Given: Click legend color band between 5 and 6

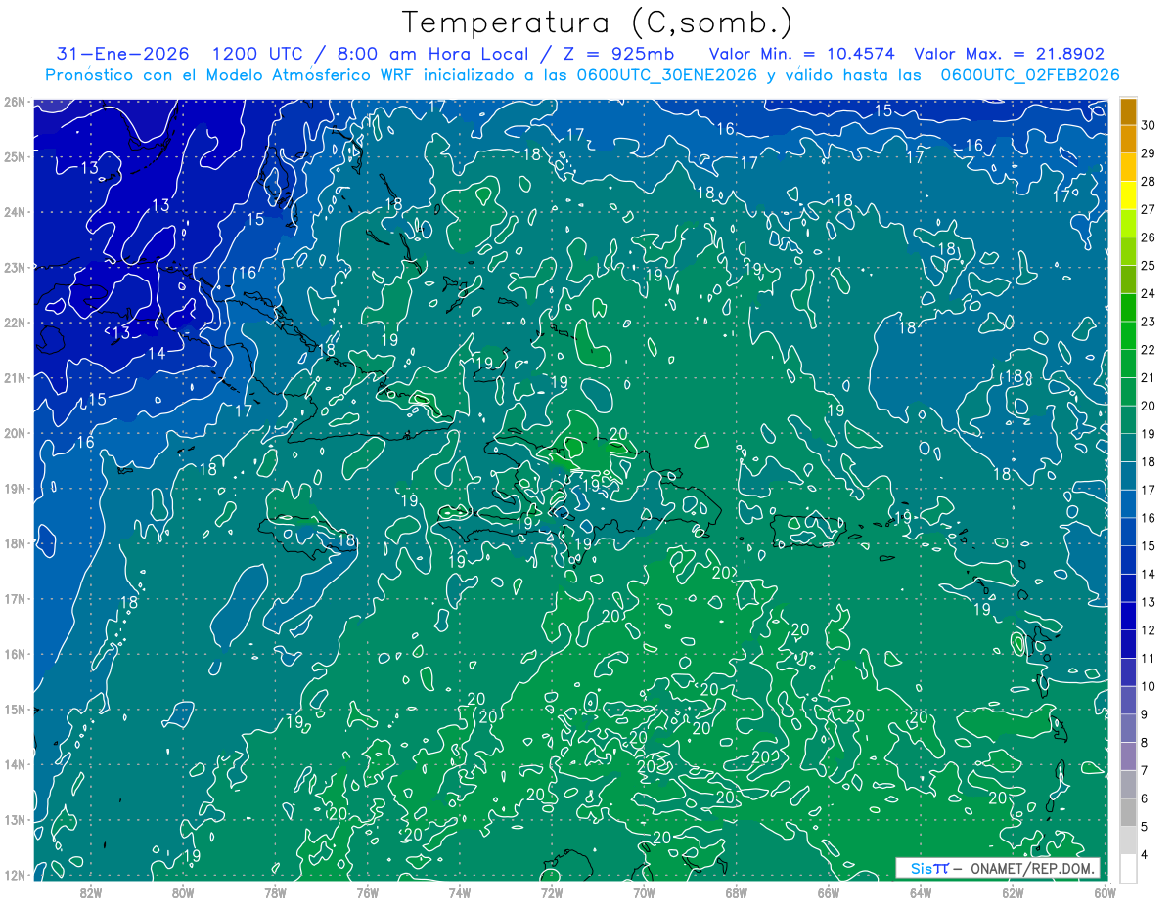Looking at the screenshot, I should click(1128, 812).
